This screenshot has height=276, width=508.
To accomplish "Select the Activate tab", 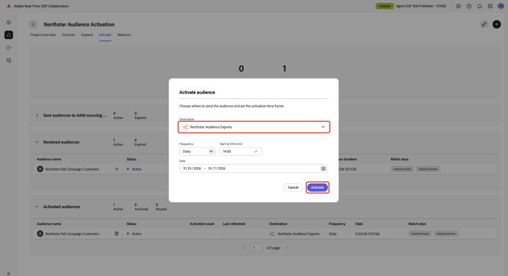I will click(105, 35).
